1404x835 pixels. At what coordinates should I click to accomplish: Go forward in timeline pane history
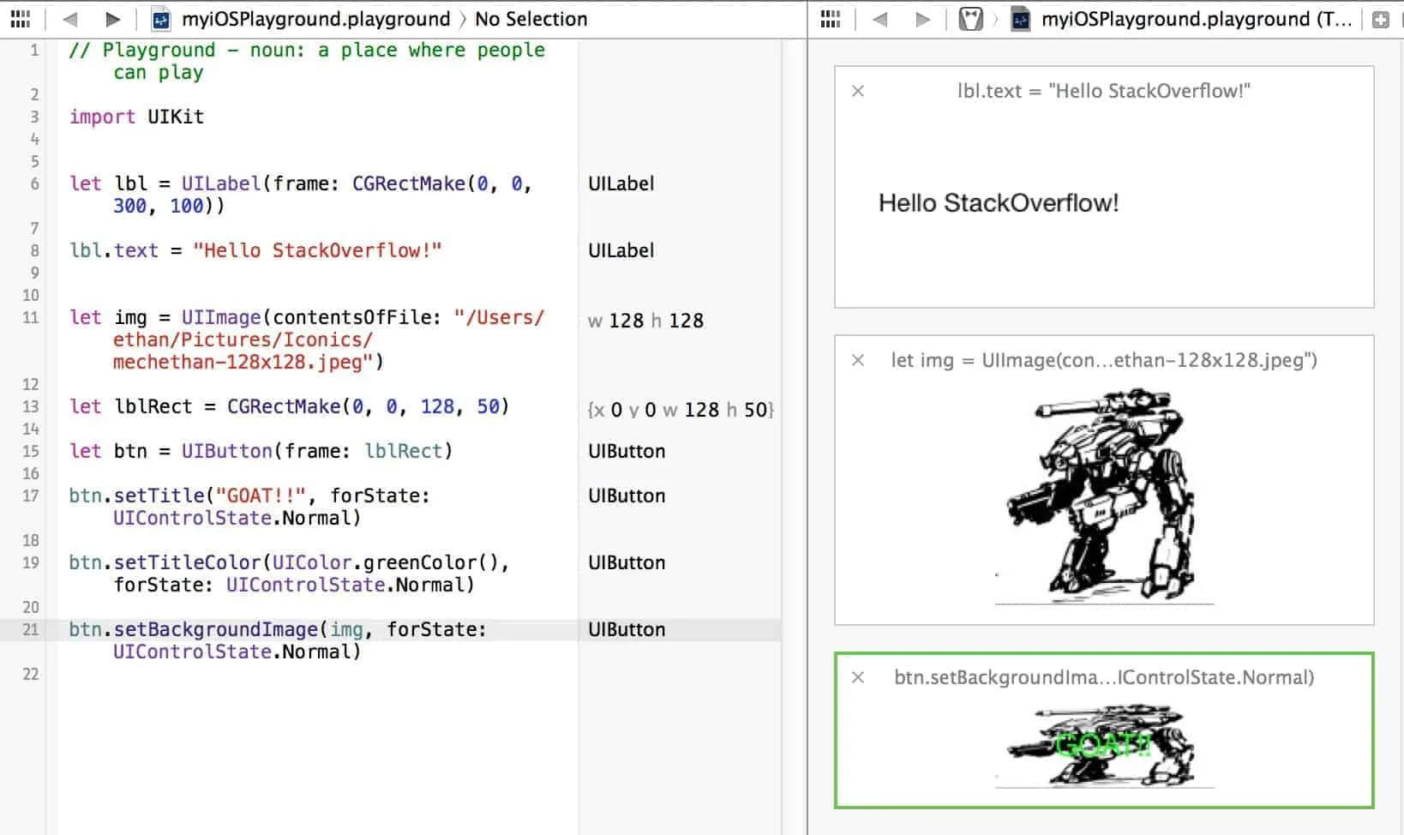coord(922,19)
